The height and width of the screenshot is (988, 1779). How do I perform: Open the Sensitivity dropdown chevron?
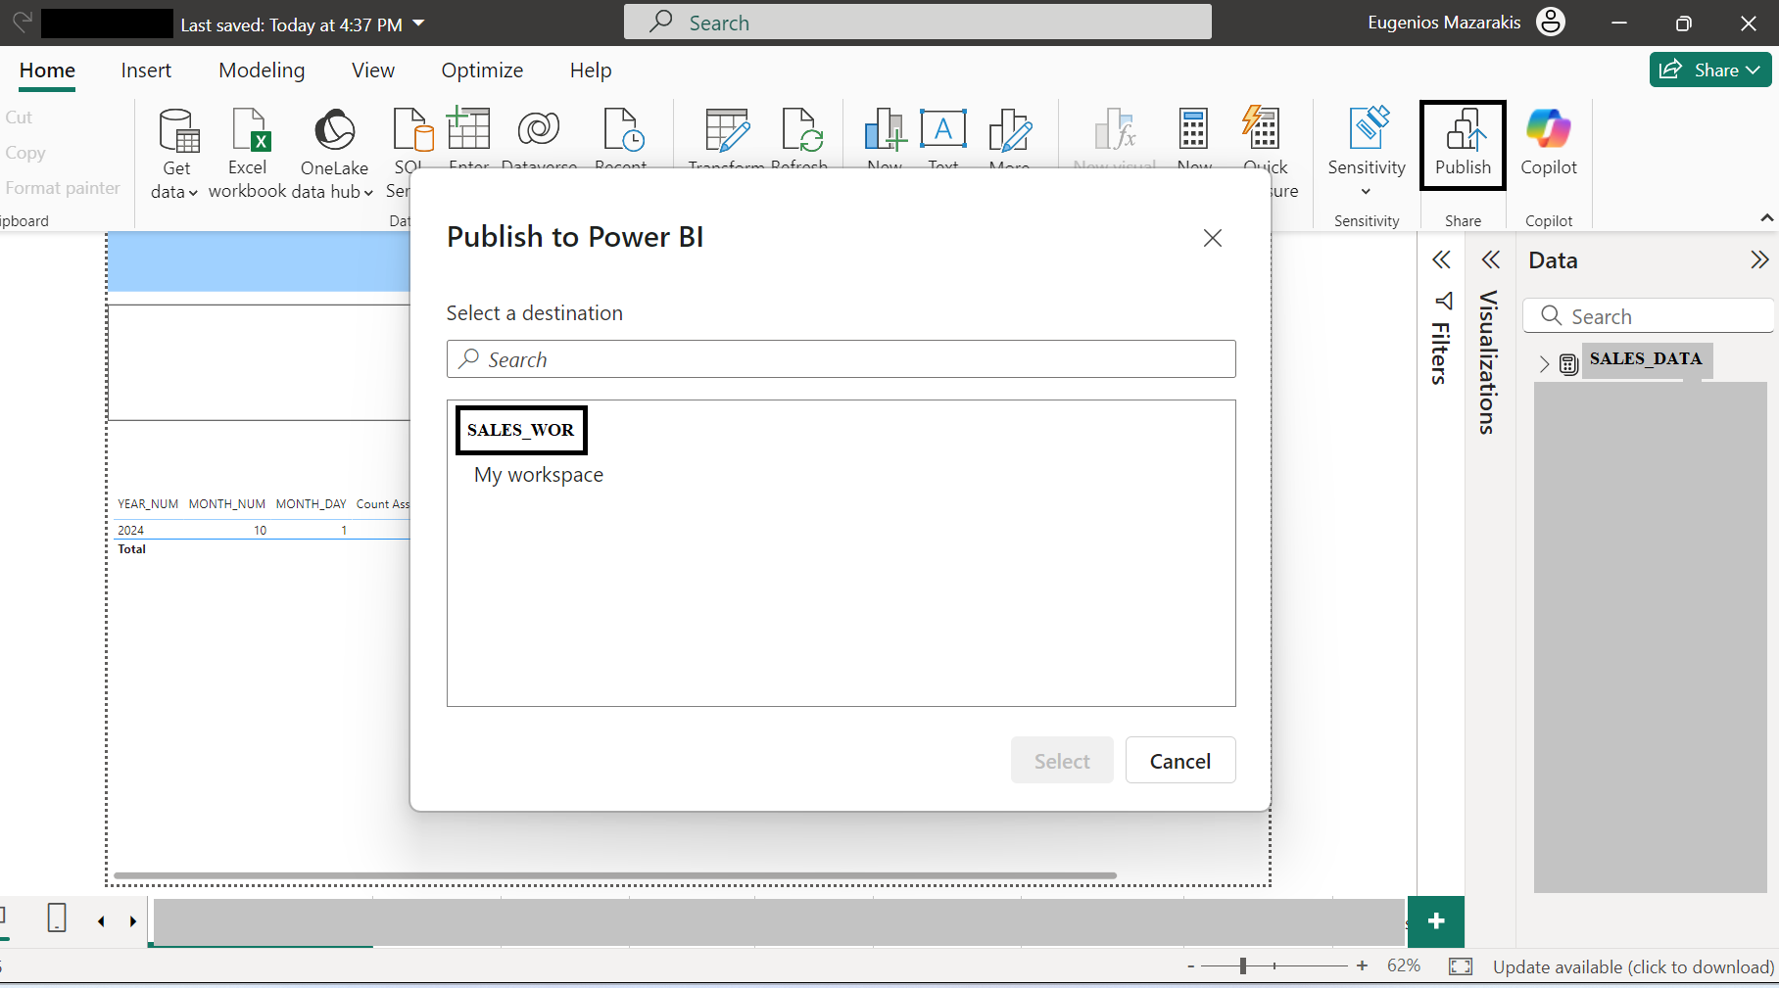(x=1366, y=191)
